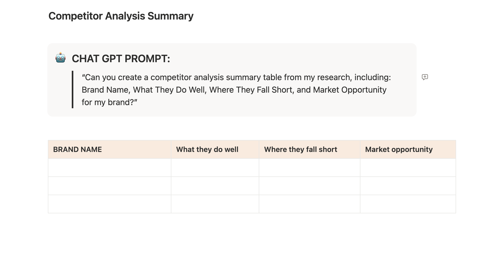492x268 pixels.
Task: Click the quoted prompt text block
Action: click(236, 90)
